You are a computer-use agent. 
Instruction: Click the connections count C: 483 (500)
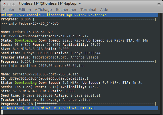pyautogui.click(x=13, y=108)
